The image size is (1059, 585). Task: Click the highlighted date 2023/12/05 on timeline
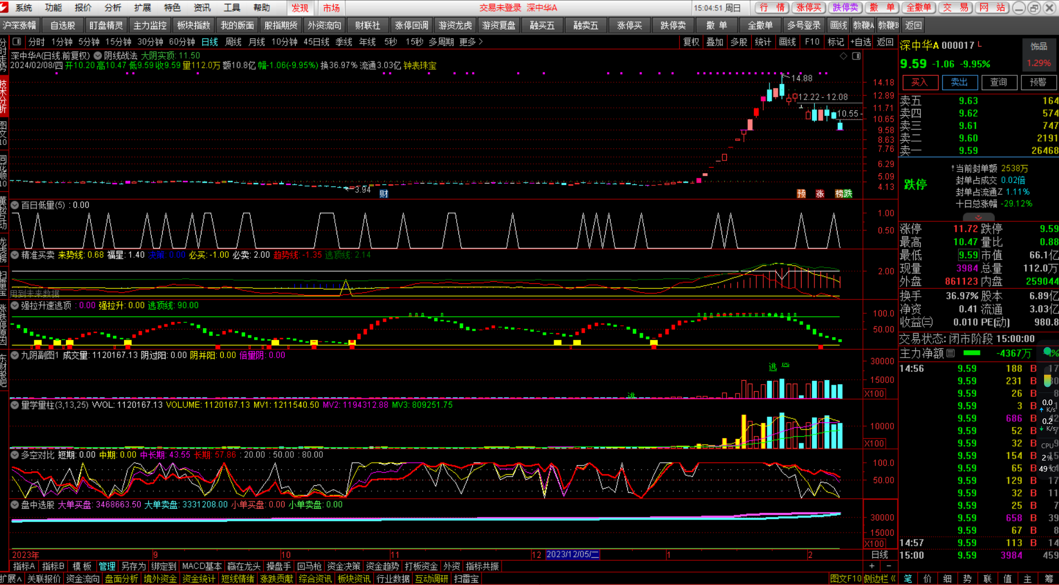[573, 555]
